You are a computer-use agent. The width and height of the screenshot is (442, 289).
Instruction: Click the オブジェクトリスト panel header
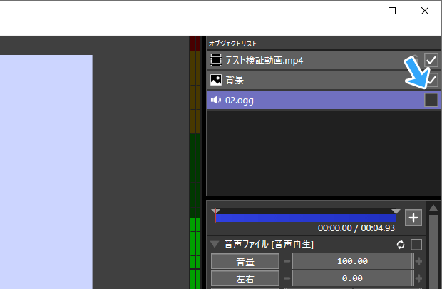coord(324,44)
